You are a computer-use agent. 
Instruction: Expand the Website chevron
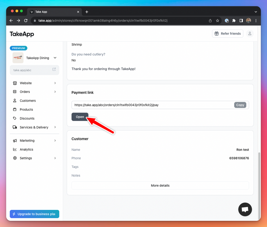(55, 83)
